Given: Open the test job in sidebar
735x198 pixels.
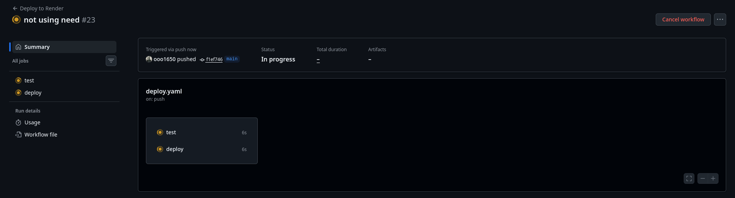Looking at the screenshot, I should 29,80.
